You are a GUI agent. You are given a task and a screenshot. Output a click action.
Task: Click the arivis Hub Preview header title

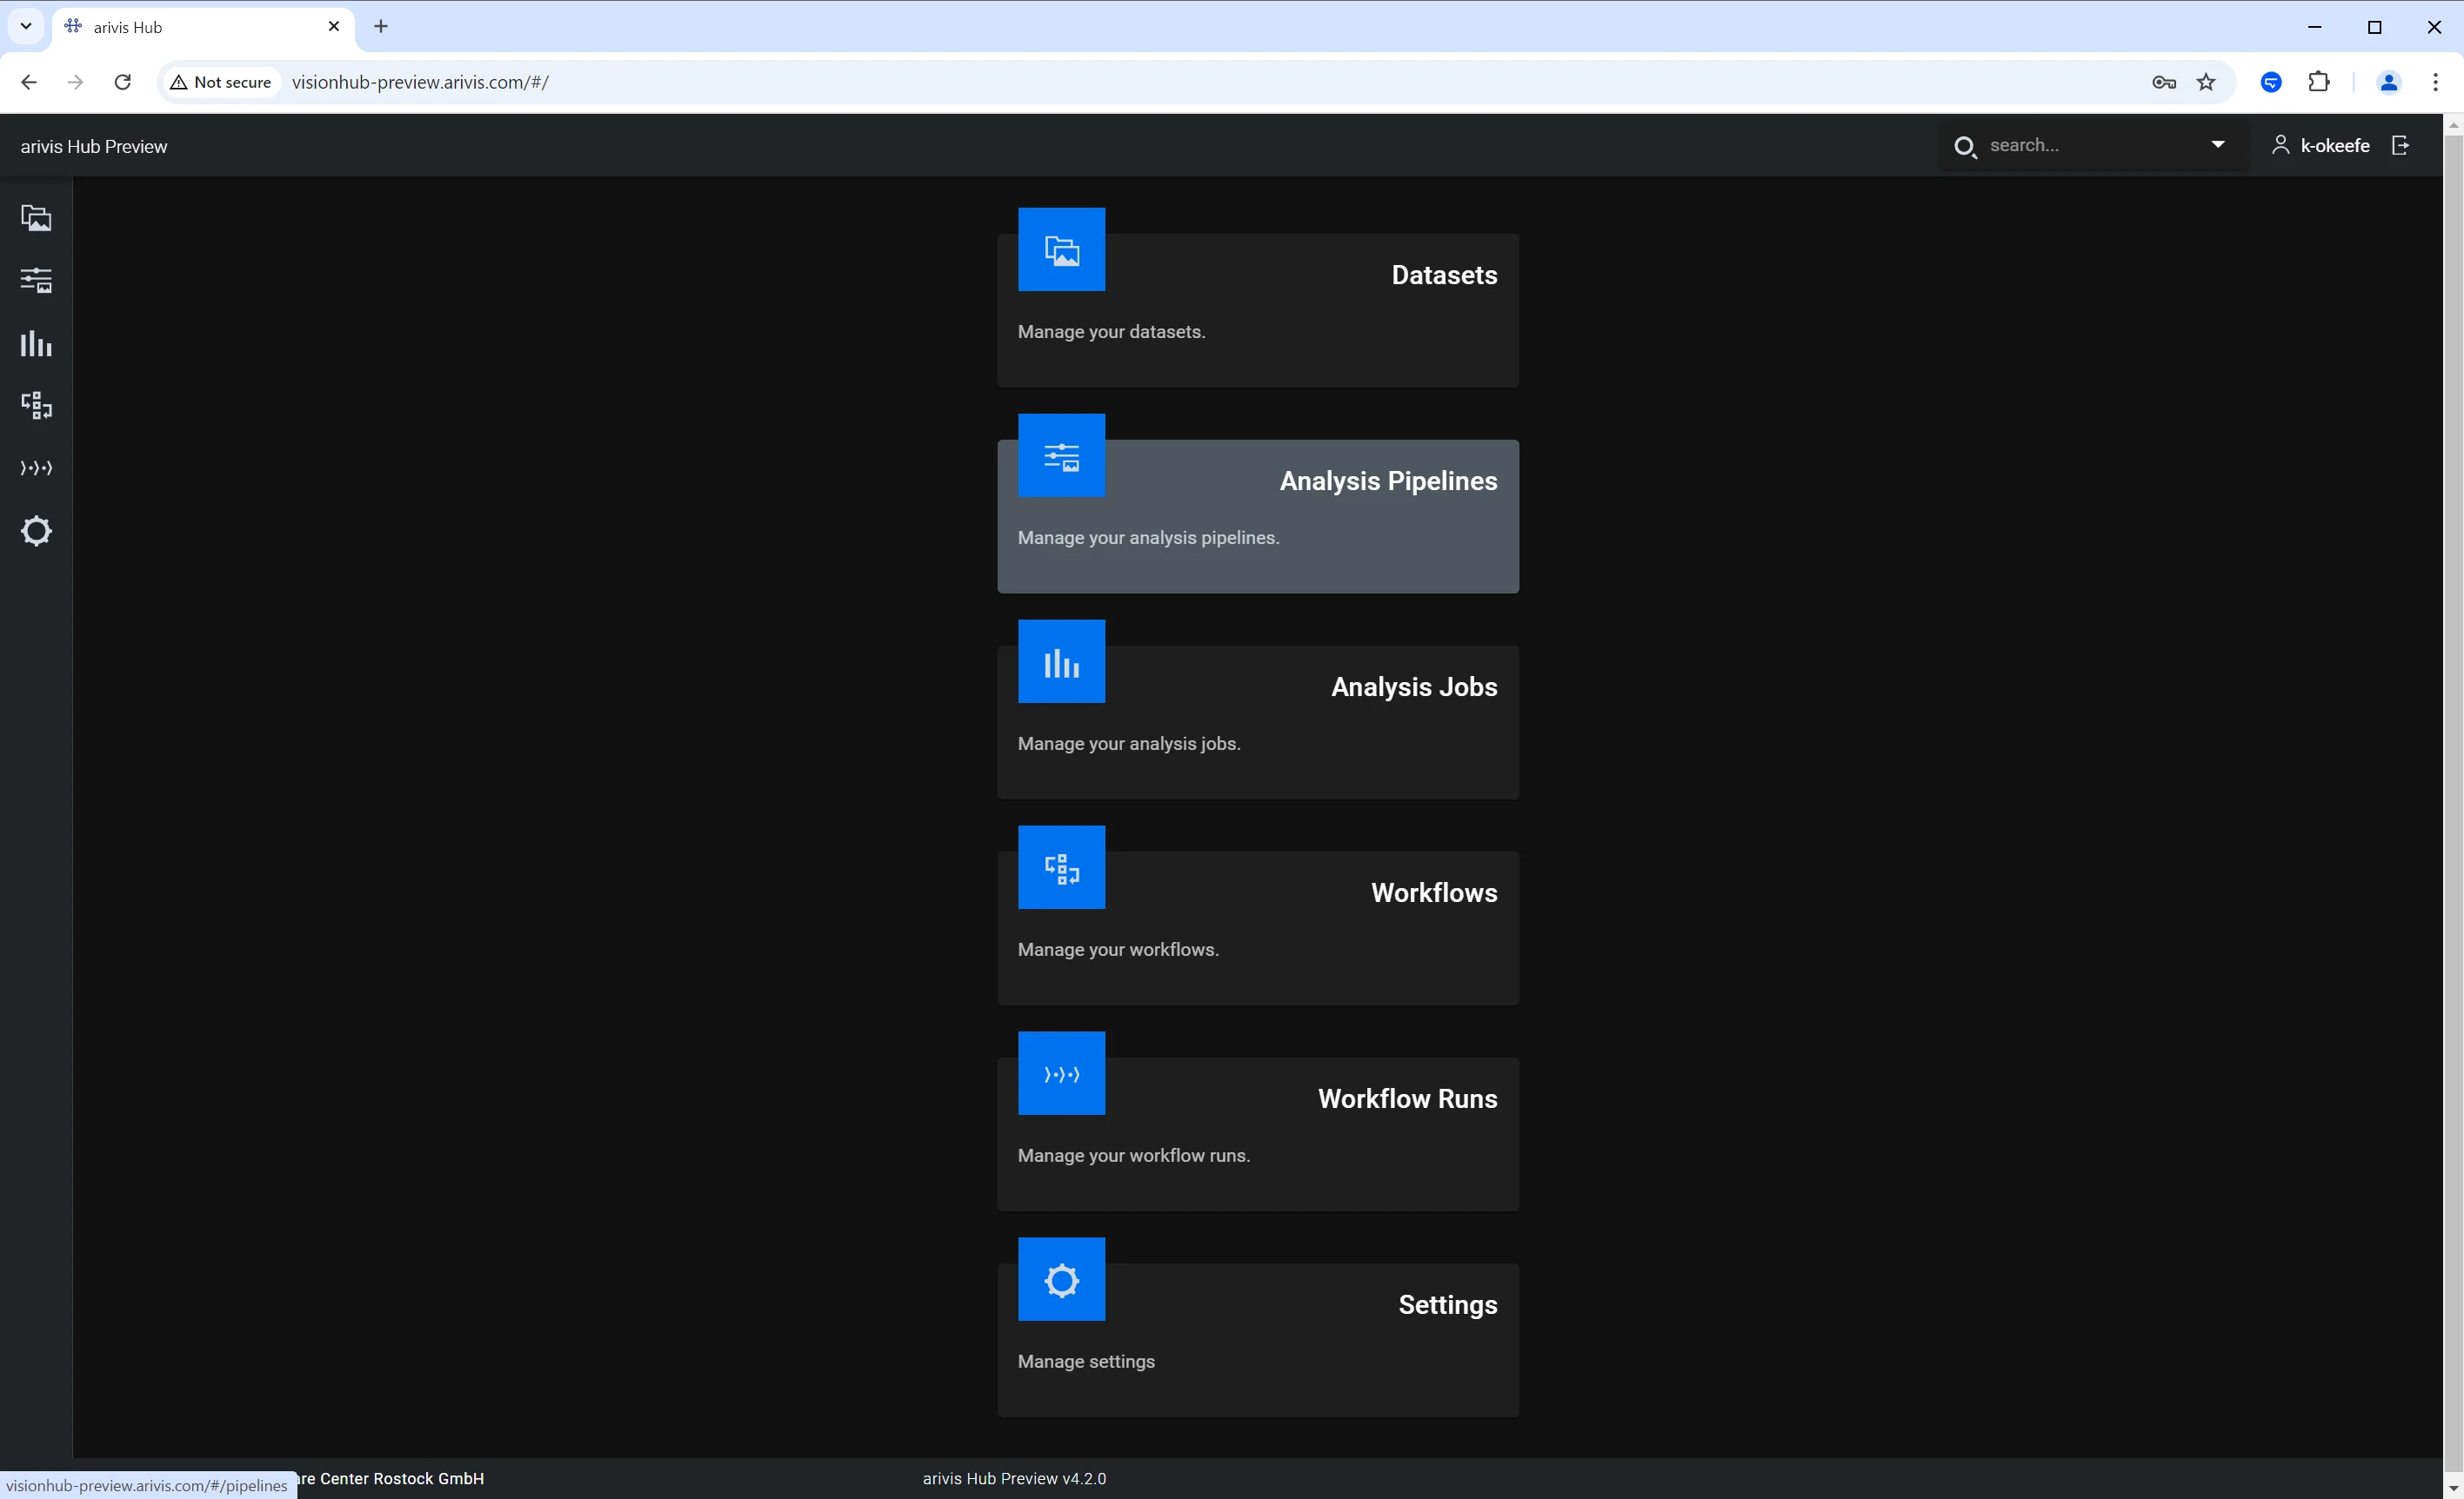pos(94,146)
